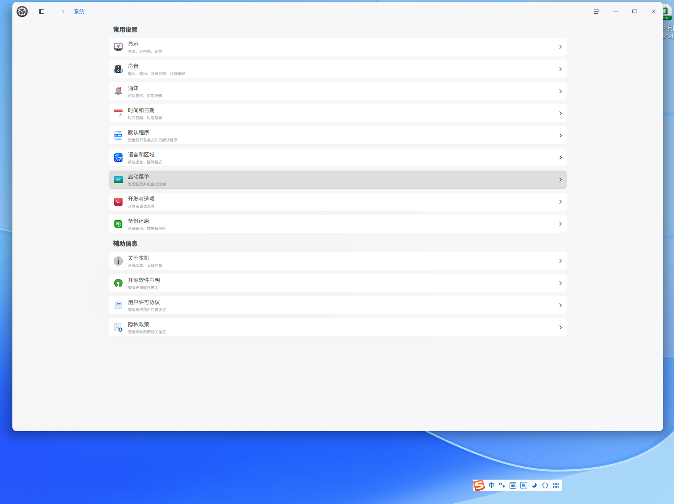
Task: Click Sogou 拼 pinyin keyboard icon
Action: [x=524, y=485]
